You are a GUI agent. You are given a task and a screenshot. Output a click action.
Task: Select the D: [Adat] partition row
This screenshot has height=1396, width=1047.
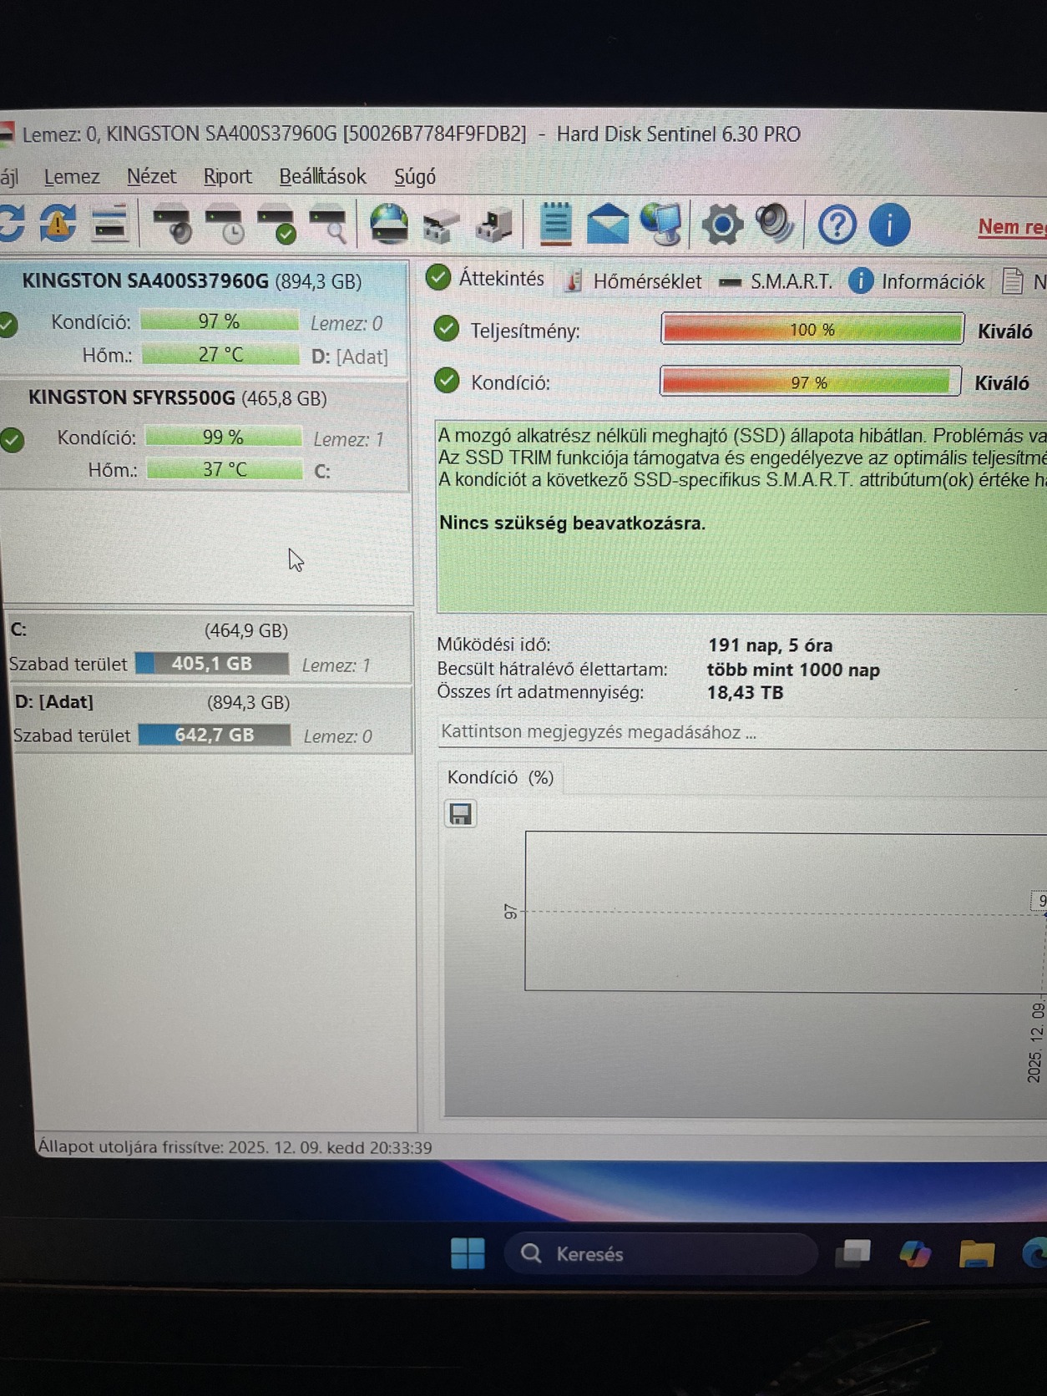coord(210,720)
